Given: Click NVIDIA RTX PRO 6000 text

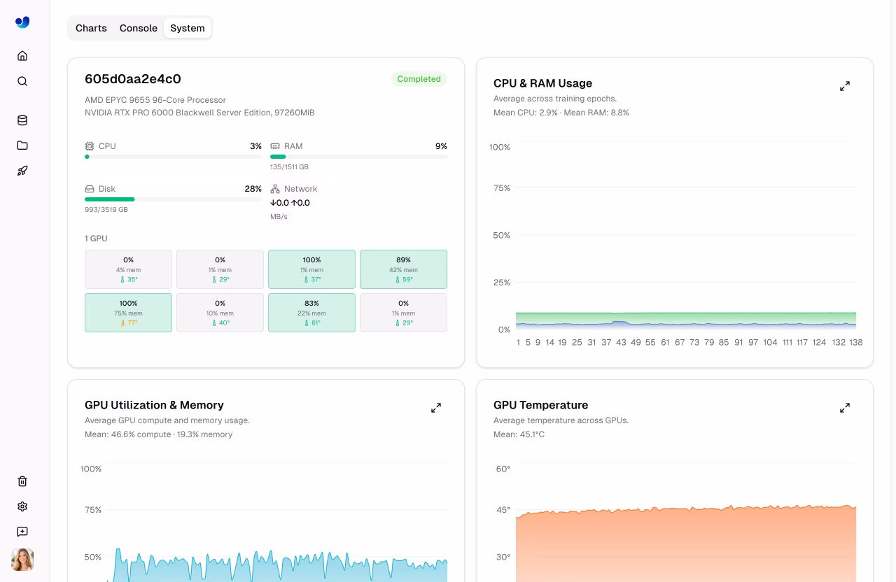Looking at the screenshot, I should [x=199, y=113].
